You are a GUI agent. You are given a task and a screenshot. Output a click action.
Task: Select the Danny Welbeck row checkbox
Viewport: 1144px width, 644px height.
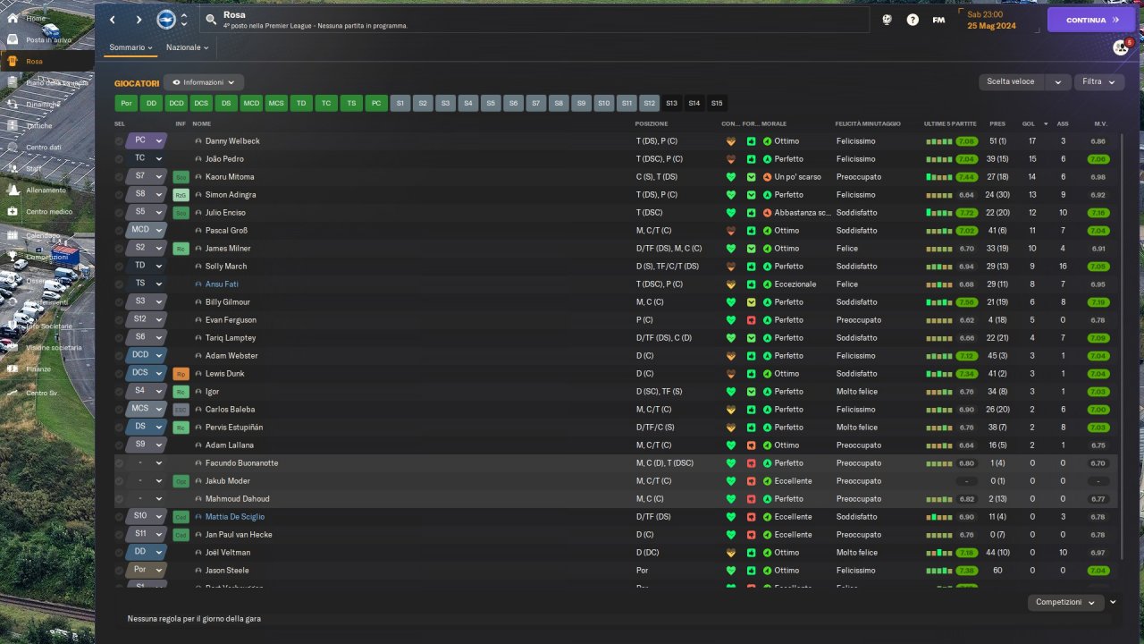pyautogui.click(x=119, y=141)
